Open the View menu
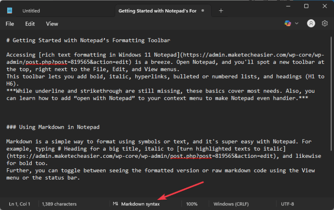The height and width of the screenshot is (210, 334). [52, 24]
